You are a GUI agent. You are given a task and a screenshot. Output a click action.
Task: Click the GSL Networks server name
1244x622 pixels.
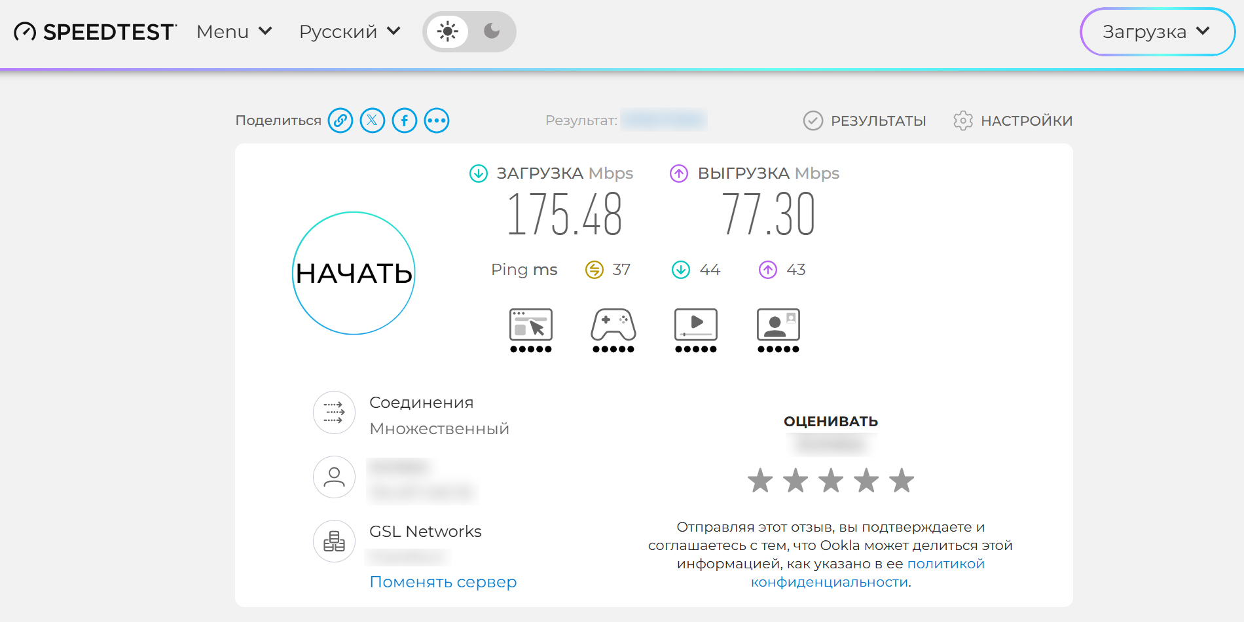click(426, 532)
